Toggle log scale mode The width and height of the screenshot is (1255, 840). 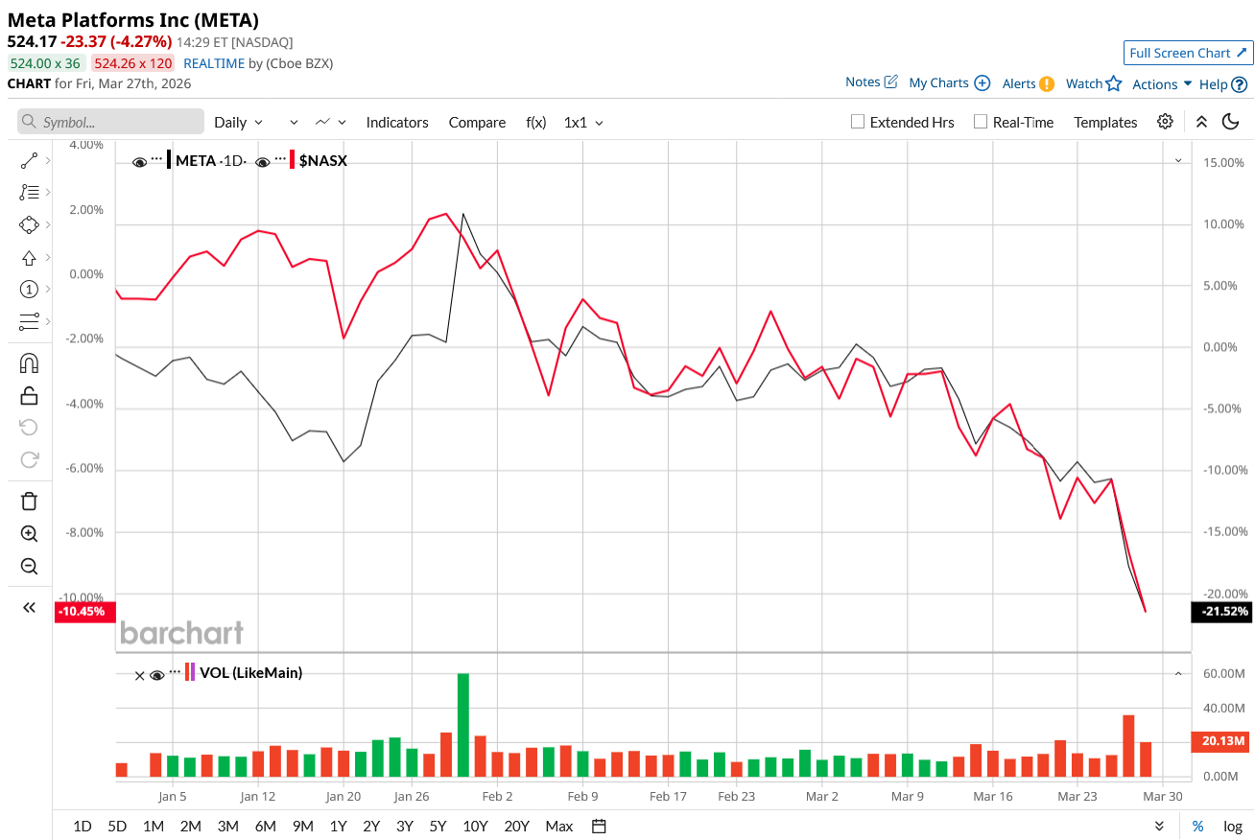click(x=1232, y=827)
